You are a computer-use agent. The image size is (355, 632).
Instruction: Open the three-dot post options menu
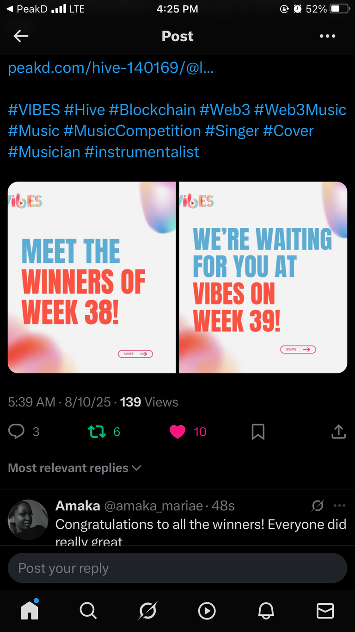click(327, 36)
